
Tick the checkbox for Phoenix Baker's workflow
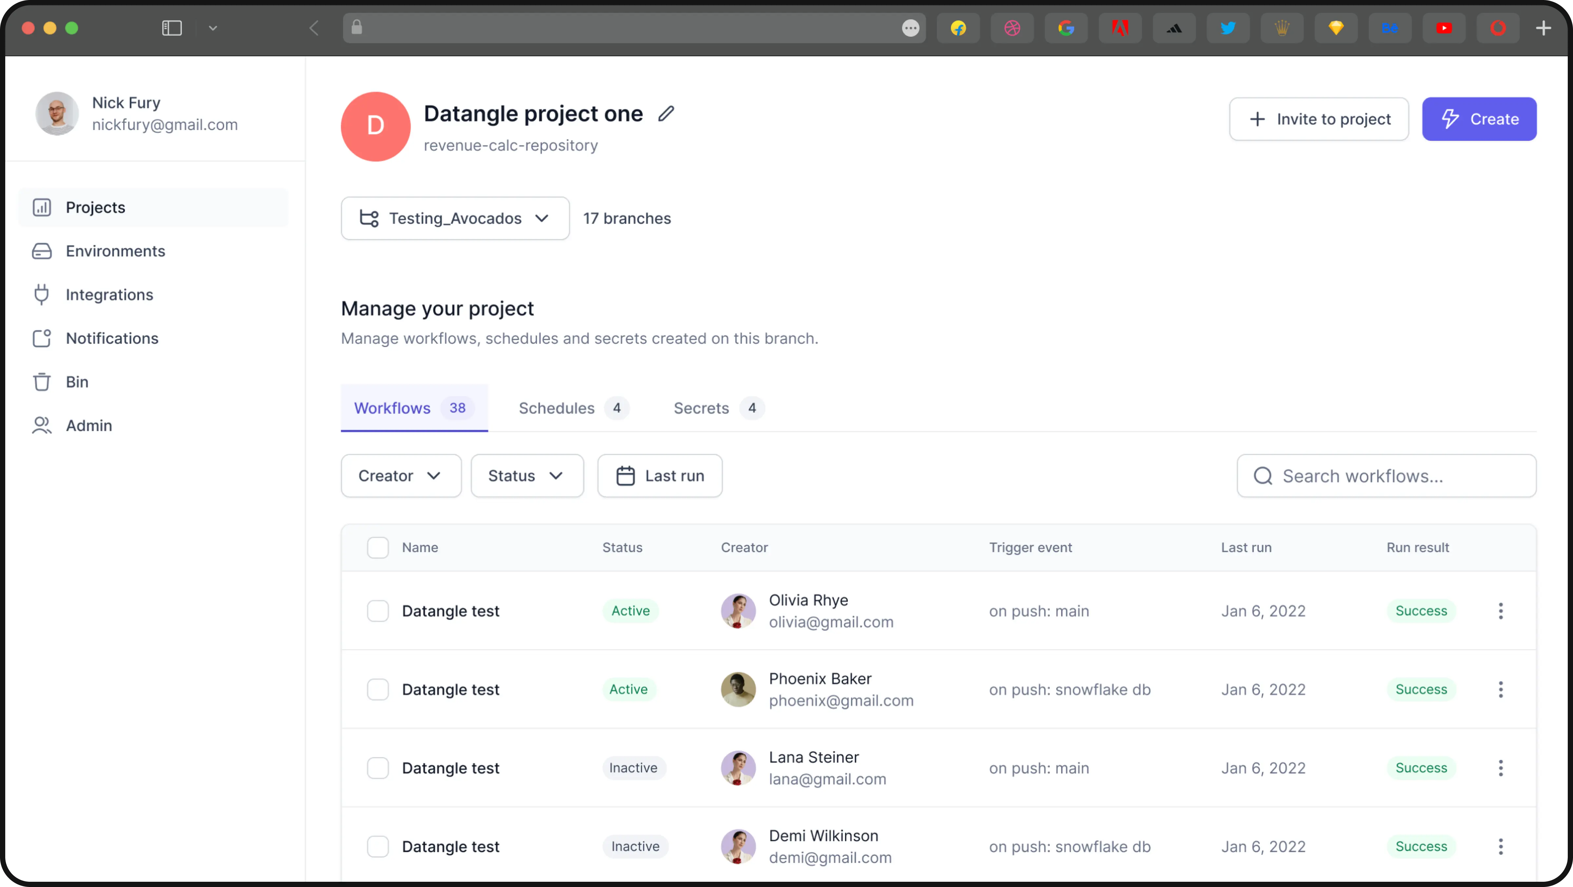tap(378, 689)
